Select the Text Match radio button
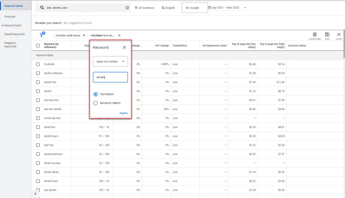 95,94
